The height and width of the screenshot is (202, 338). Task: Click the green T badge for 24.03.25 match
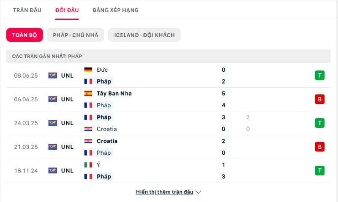tap(319, 123)
